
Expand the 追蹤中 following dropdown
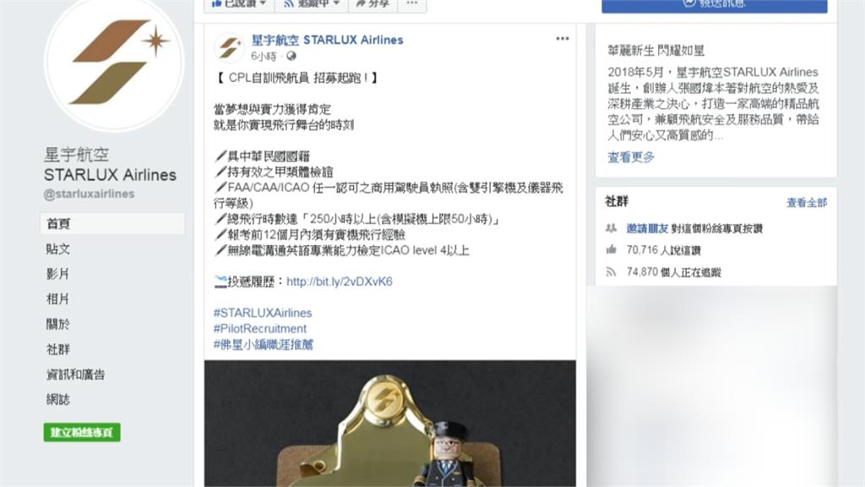tap(311, 4)
